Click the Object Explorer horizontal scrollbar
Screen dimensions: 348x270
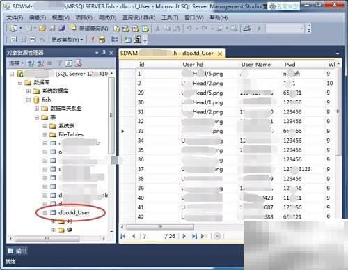47,239
